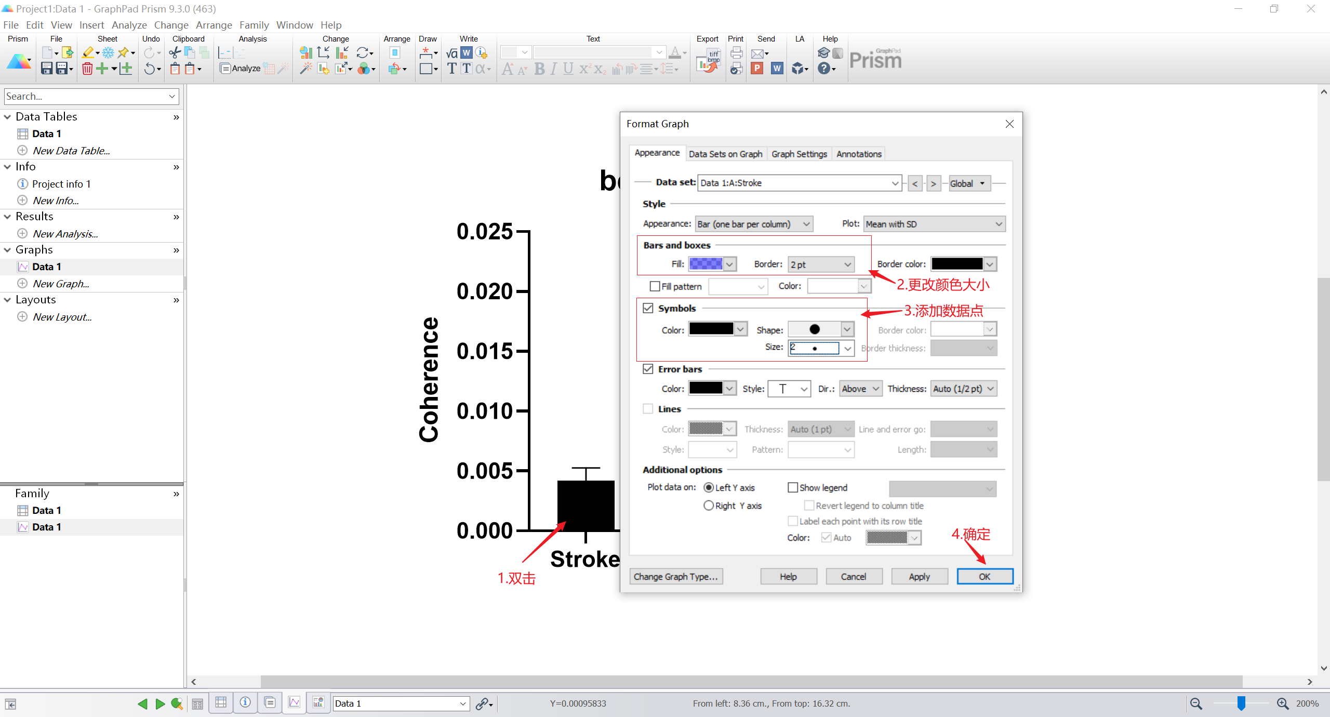Open the Analyze menu

click(129, 25)
